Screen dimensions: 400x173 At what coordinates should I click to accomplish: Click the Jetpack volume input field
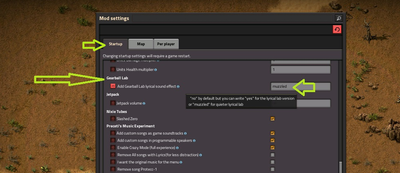[301, 103]
